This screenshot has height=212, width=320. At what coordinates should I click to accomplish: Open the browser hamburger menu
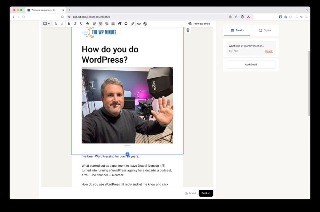coord(306,17)
